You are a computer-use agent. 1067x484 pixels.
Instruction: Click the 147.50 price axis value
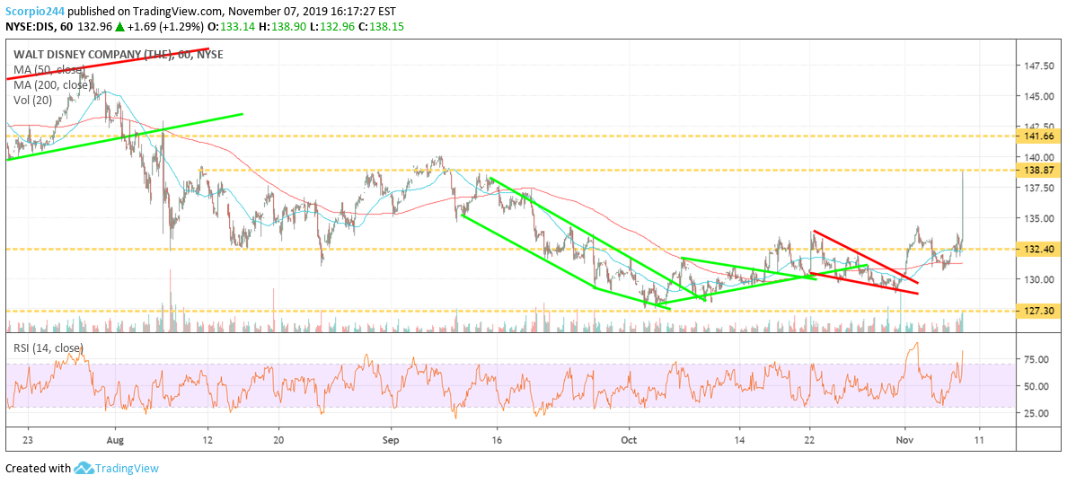click(1038, 66)
